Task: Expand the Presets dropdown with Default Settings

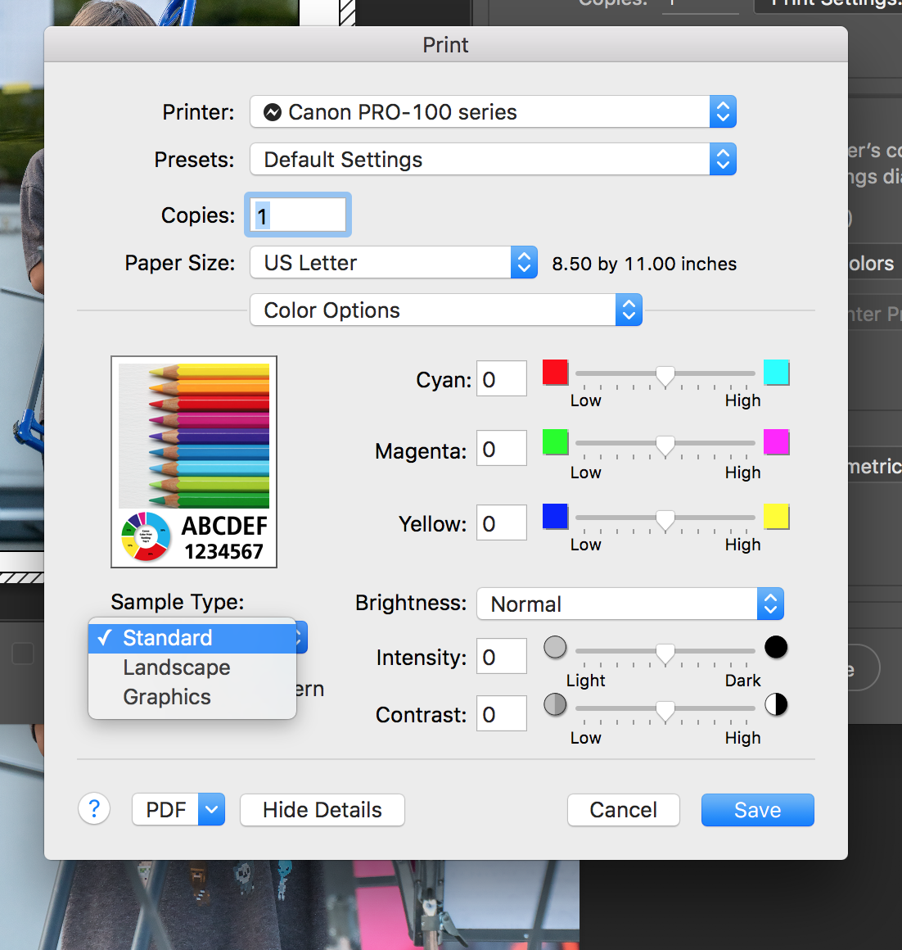Action: click(x=493, y=159)
